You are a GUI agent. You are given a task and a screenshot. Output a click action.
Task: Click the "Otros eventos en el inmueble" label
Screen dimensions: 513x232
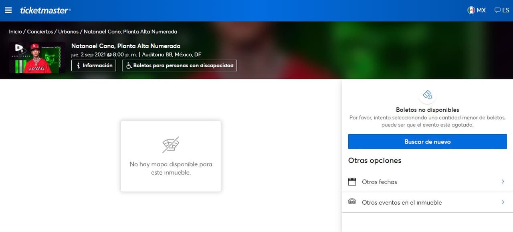click(402, 203)
